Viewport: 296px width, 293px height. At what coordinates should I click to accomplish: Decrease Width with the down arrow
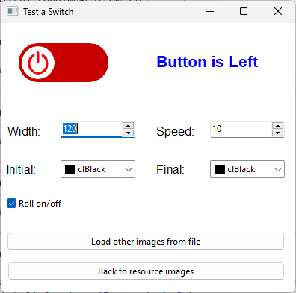click(129, 133)
